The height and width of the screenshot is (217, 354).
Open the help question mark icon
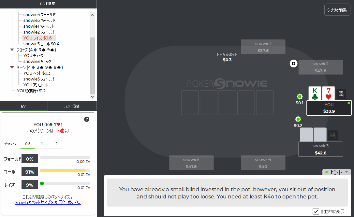click(87, 119)
